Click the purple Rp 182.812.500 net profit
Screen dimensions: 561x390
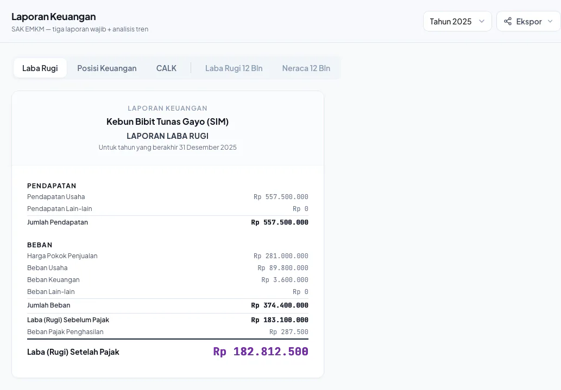click(261, 351)
